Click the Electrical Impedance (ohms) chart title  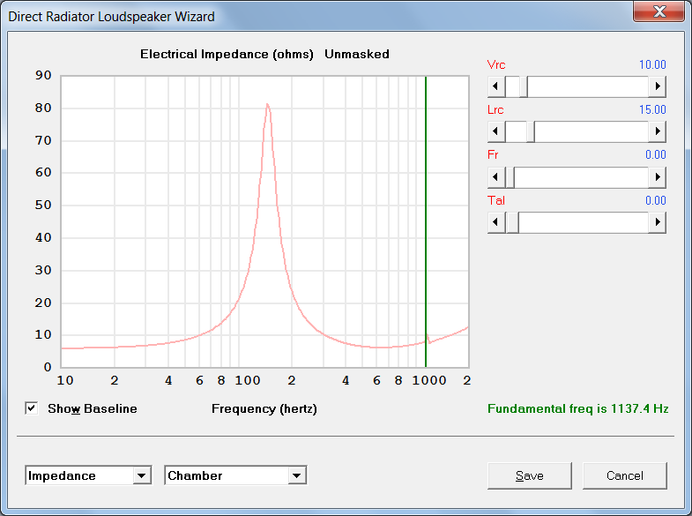[227, 55]
